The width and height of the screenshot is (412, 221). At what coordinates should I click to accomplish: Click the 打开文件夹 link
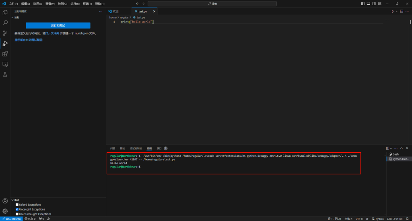click(52, 33)
